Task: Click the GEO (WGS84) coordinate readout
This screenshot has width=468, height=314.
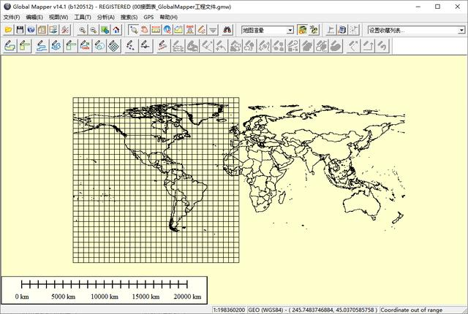Action: [313, 310]
